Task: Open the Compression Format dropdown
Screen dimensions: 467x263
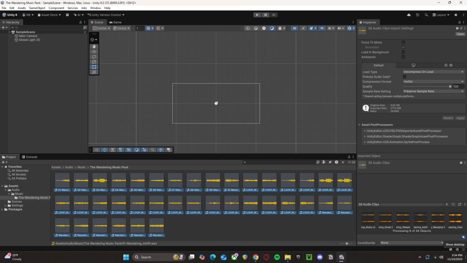Action: 434,81
